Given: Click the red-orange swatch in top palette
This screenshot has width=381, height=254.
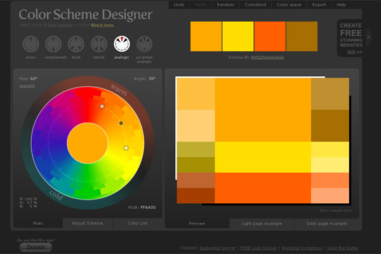Looking at the screenshot, I should coord(270,36).
